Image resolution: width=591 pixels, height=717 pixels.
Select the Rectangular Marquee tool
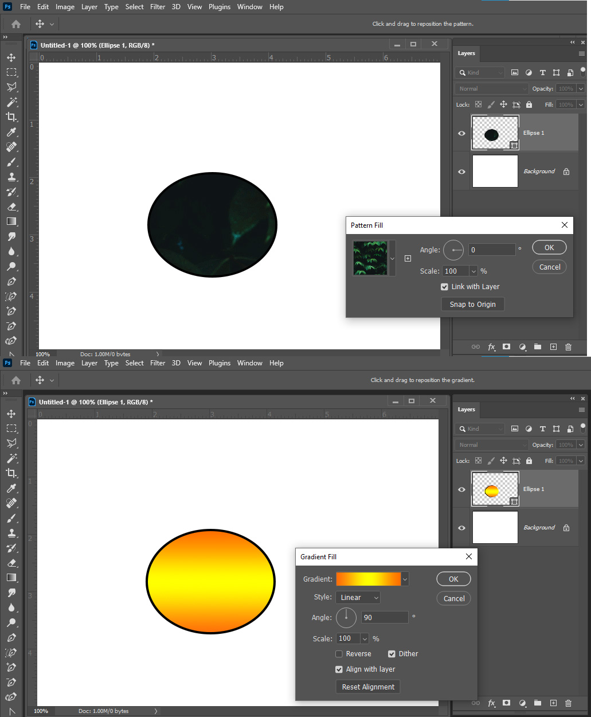(11, 72)
